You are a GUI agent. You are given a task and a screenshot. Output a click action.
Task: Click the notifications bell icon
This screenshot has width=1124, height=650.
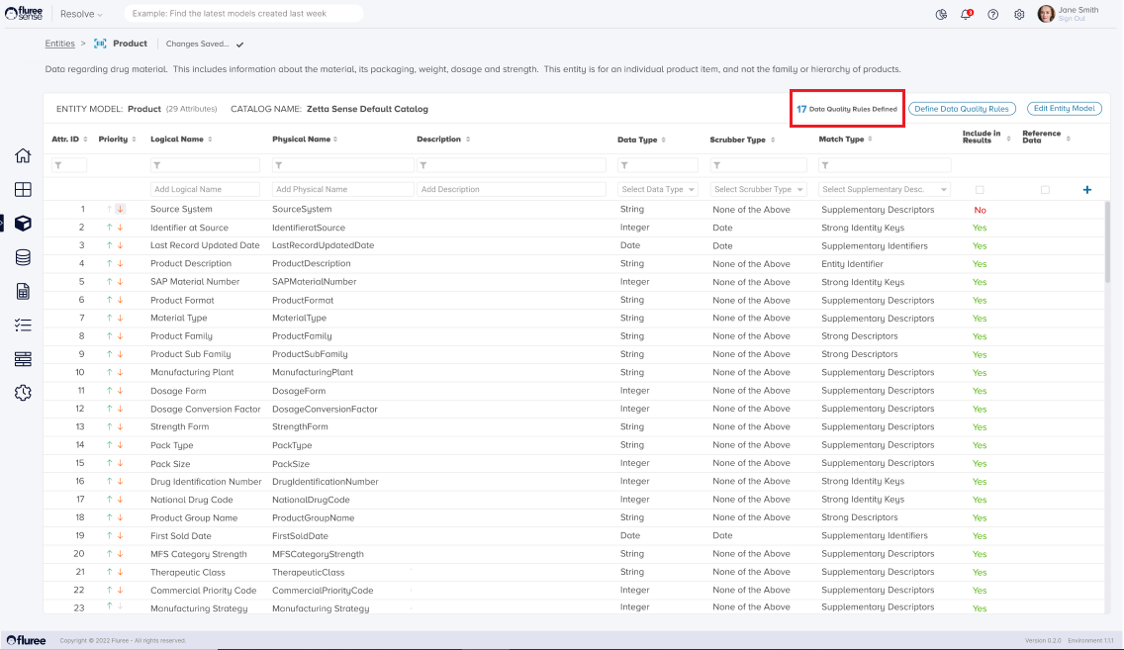point(966,14)
